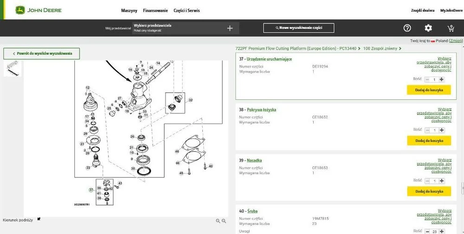Open Urządzenie uruchamiające part link
This screenshot has height=234, width=464.
269,59
